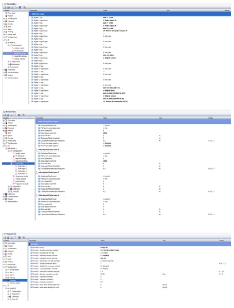Click the Digital 1 tag parameter row
Viewport: 234px width, 308px height.
pyautogui.click(x=130, y=17)
